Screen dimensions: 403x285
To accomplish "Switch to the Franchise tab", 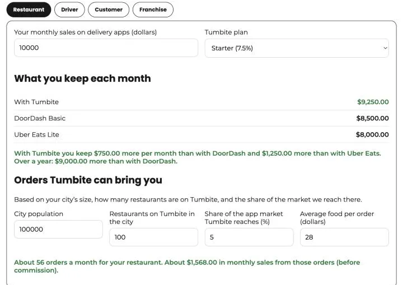I will coord(153,10).
